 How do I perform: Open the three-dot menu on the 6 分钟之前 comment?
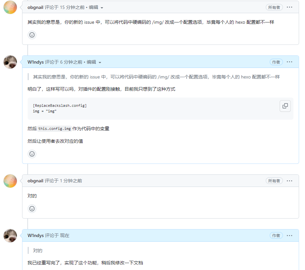click(x=290, y=62)
